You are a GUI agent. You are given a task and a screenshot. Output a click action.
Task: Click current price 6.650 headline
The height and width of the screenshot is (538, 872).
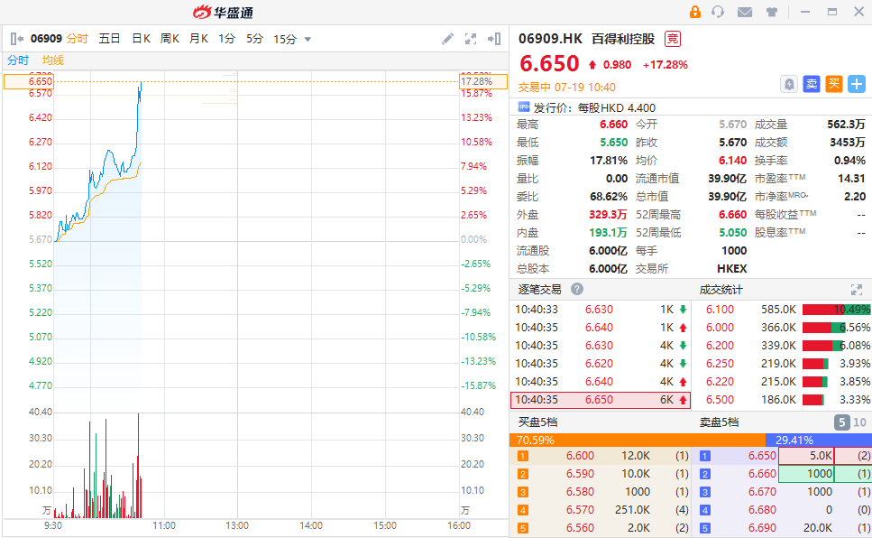[549, 63]
